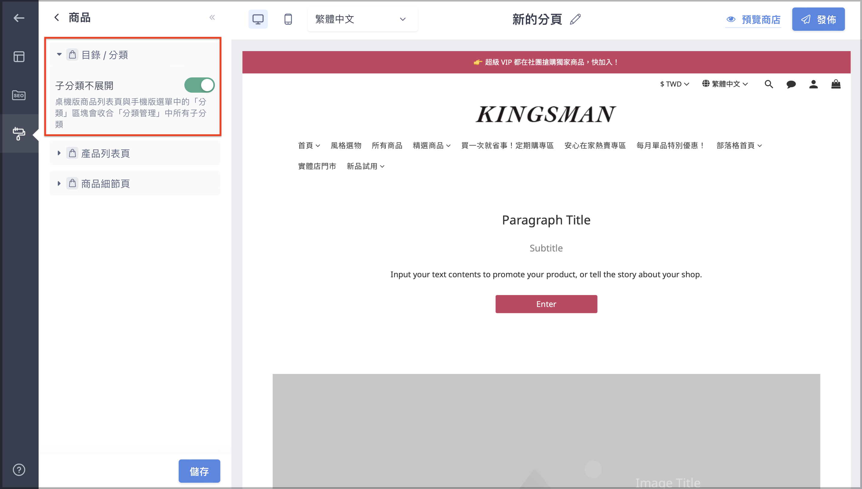This screenshot has height=489, width=862.
Task: Switch to mobile preview mode
Action: coord(288,19)
